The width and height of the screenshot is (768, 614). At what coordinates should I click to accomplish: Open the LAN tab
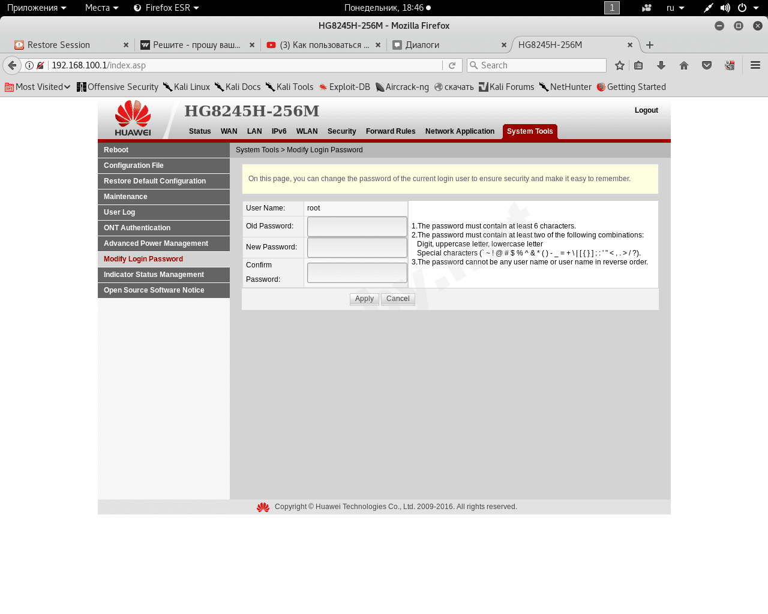254,131
